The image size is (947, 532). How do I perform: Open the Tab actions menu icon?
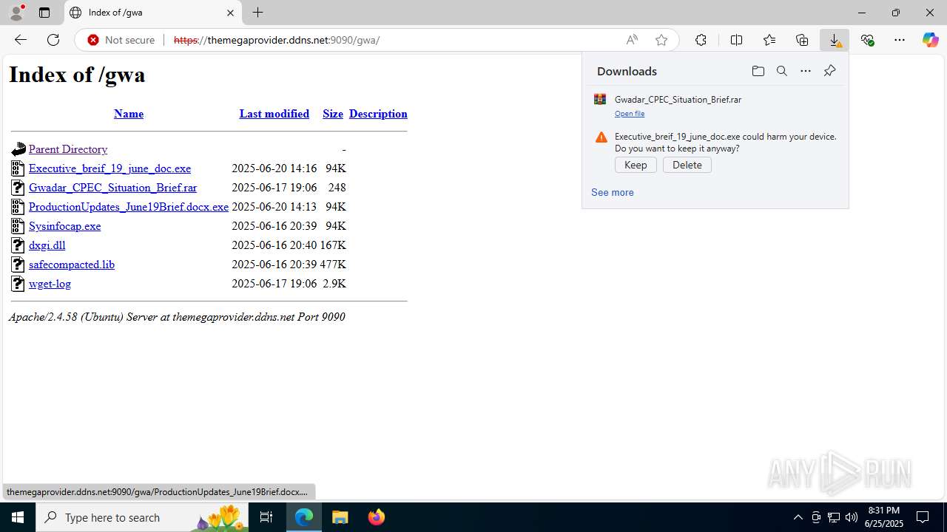click(x=44, y=13)
